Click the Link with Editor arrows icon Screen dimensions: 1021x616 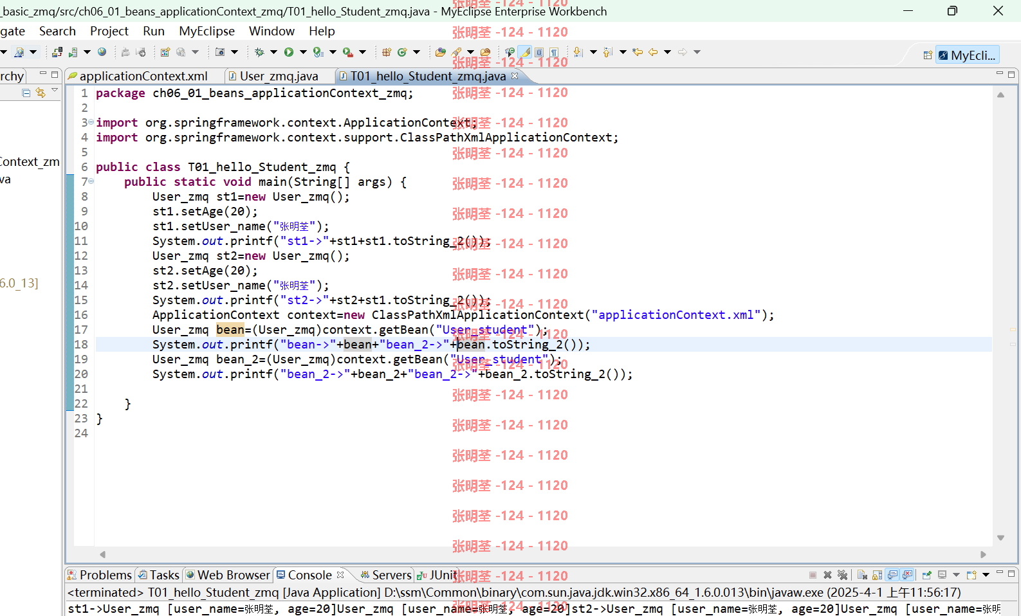click(x=41, y=93)
